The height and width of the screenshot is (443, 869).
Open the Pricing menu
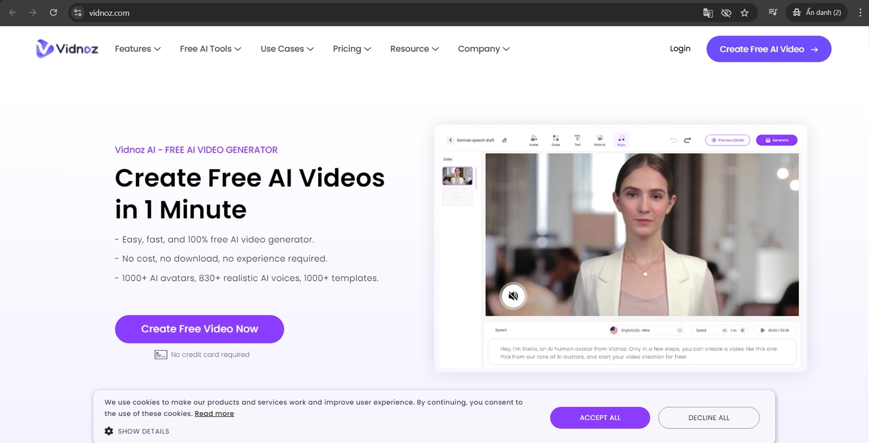(351, 49)
